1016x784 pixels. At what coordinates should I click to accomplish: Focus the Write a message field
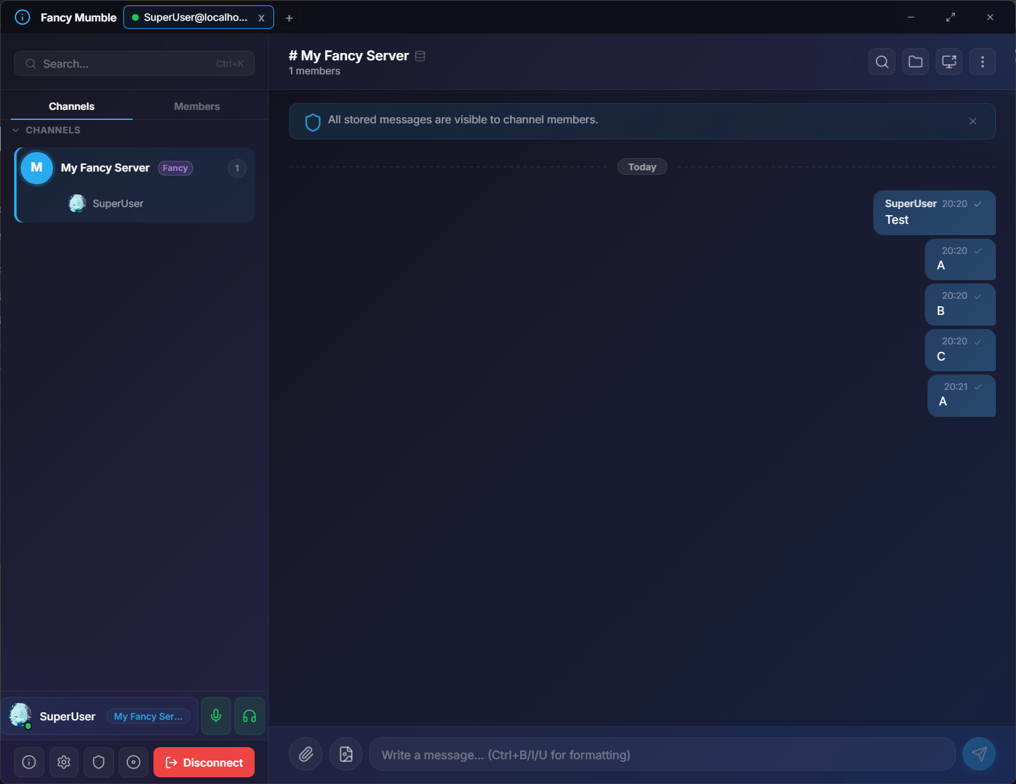[662, 755]
